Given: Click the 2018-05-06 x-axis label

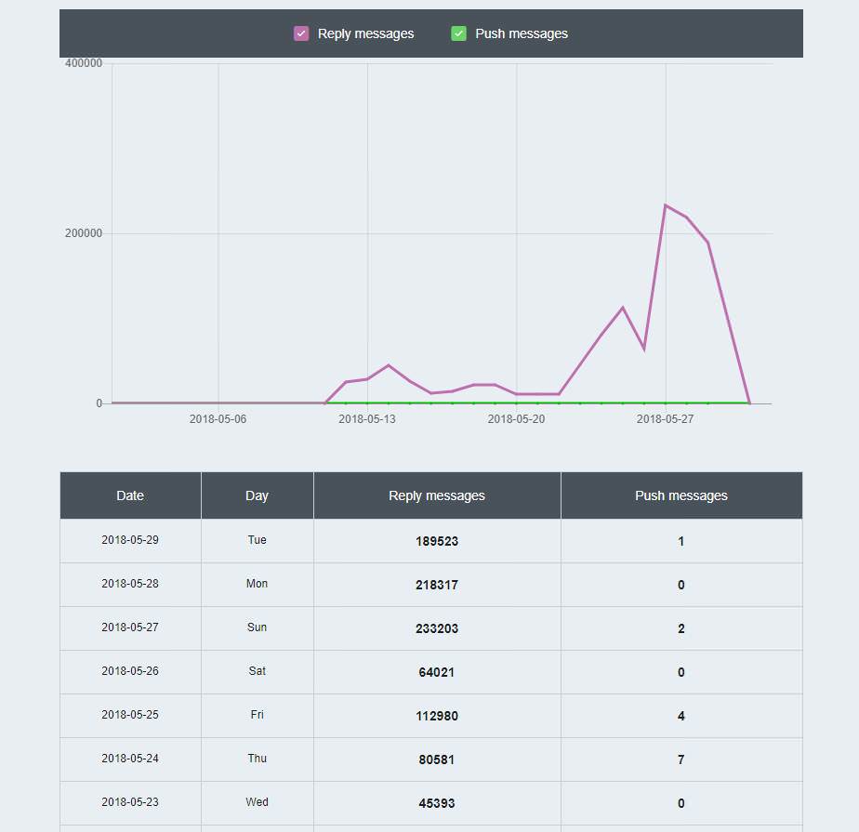Looking at the screenshot, I should point(218,419).
